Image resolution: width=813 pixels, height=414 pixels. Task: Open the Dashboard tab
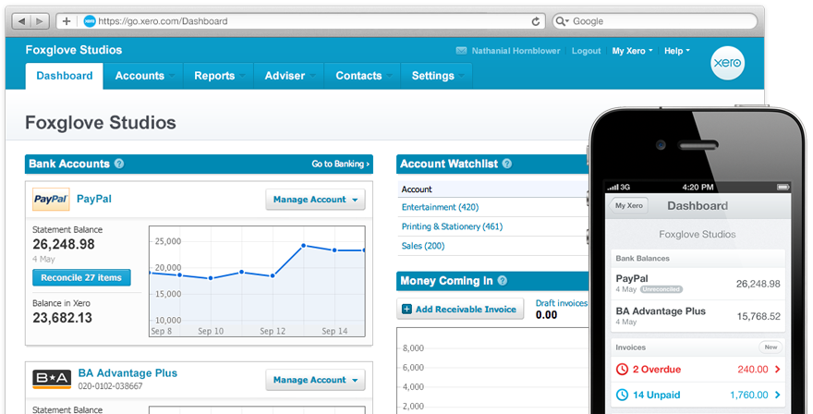(x=65, y=76)
